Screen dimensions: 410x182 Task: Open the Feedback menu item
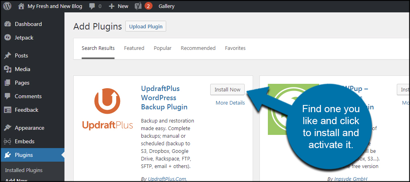coord(26,110)
